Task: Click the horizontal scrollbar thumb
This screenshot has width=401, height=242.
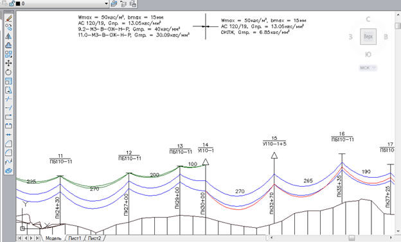Action: [x=352, y=238]
